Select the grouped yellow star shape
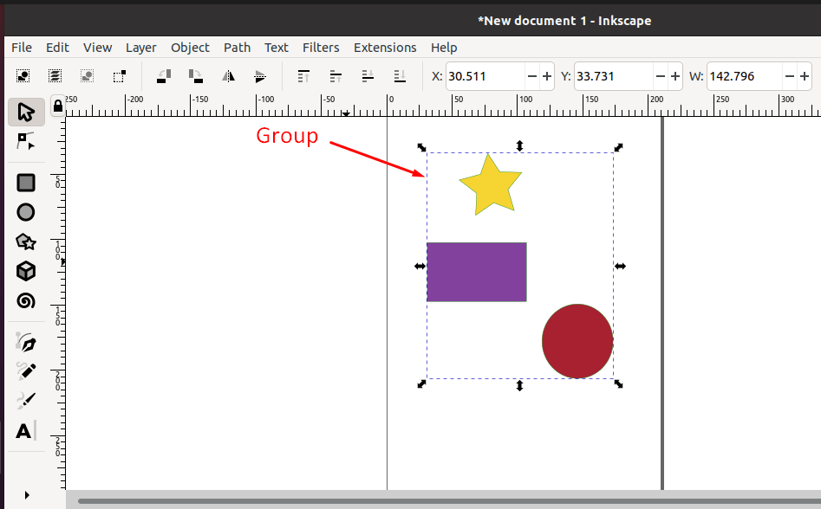Screen dimensions: 821x509 coord(490,184)
